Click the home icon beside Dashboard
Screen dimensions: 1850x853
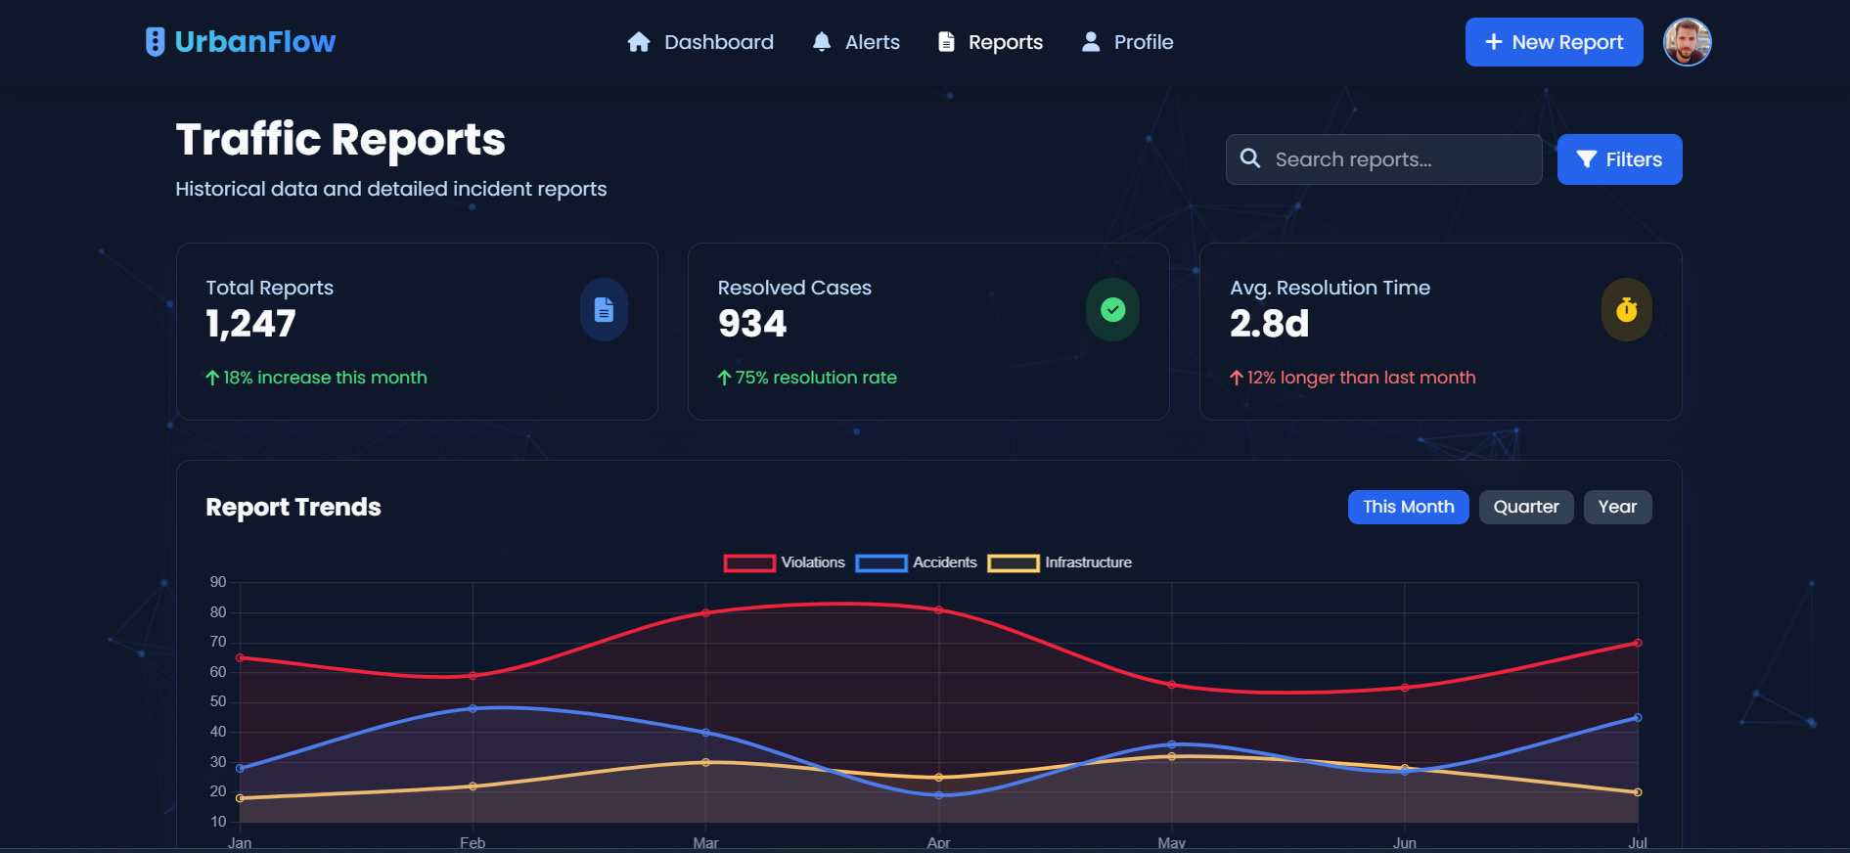pos(639,42)
